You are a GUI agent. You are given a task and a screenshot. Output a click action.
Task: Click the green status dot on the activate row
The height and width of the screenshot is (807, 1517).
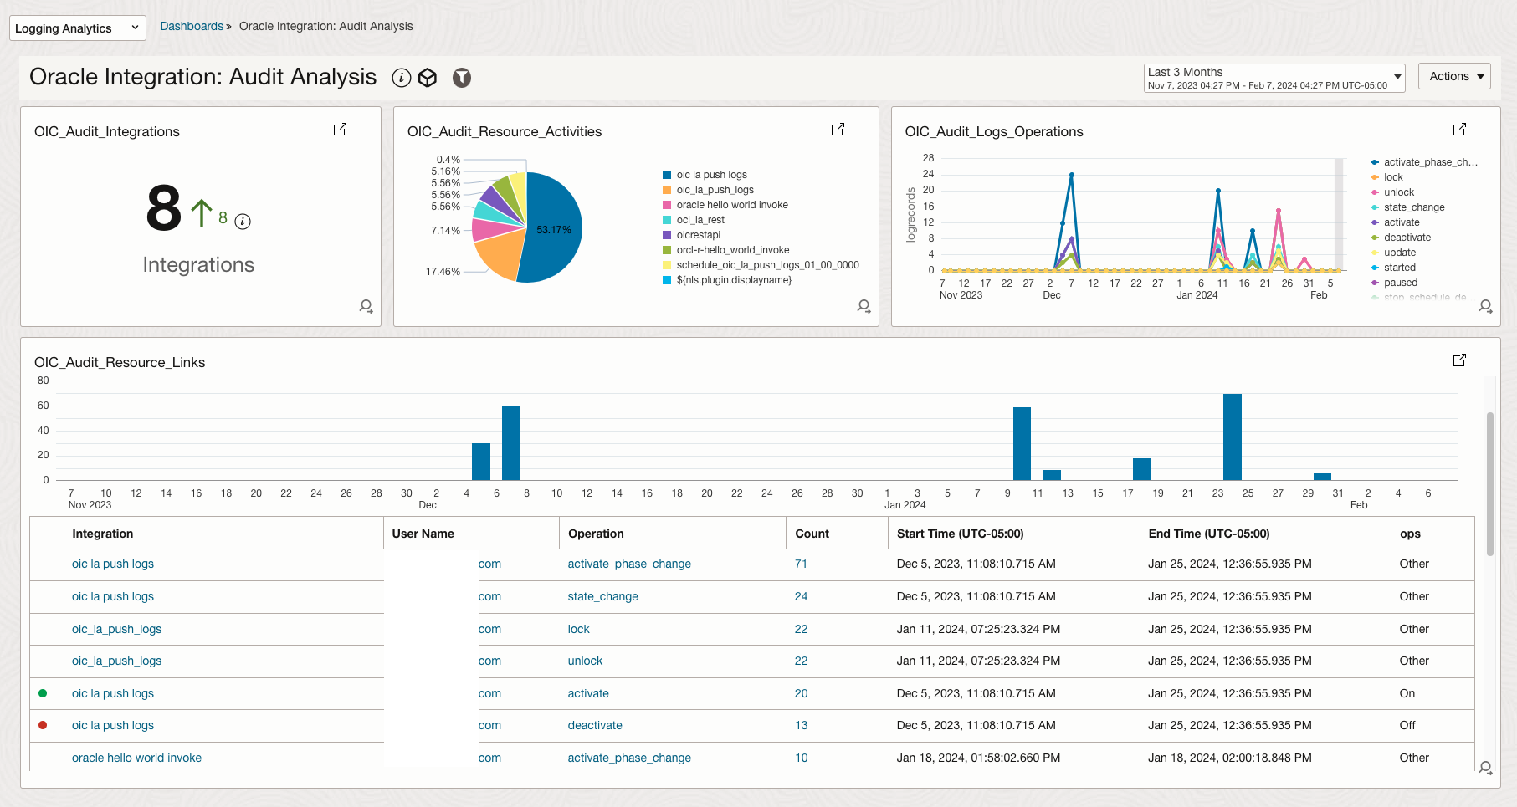coord(43,693)
